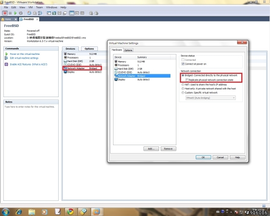
Task: Open Internet Explorer from the taskbar
Action: 19,212
